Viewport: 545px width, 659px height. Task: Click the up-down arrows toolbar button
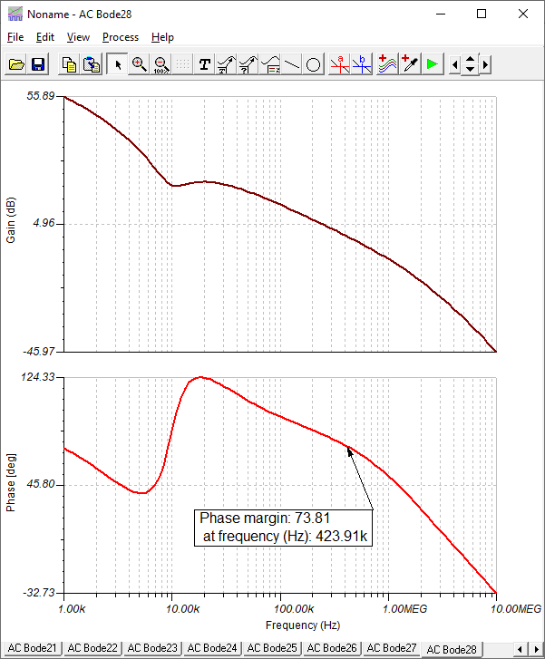coord(470,64)
